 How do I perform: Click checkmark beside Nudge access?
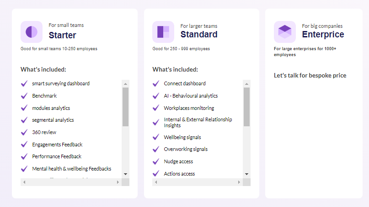pyautogui.click(x=156, y=161)
